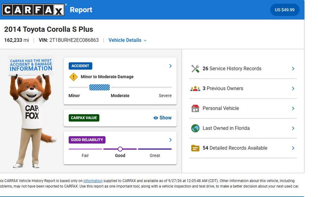Click the globe Last Owned icon

pyautogui.click(x=195, y=128)
